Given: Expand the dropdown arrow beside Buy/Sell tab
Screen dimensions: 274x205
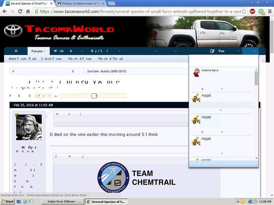Looking at the screenshot, I should (x=120, y=51).
